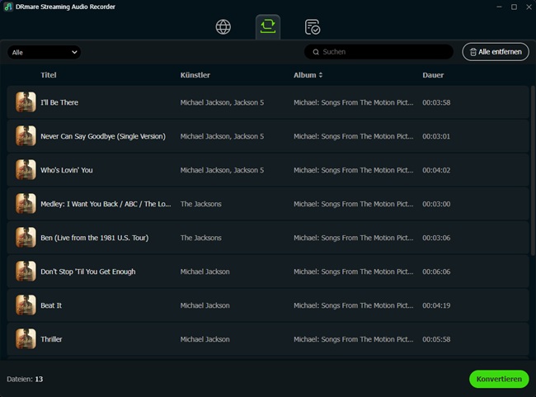
Task: Click the DRmare app logo icon
Action: tap(8, 7)
